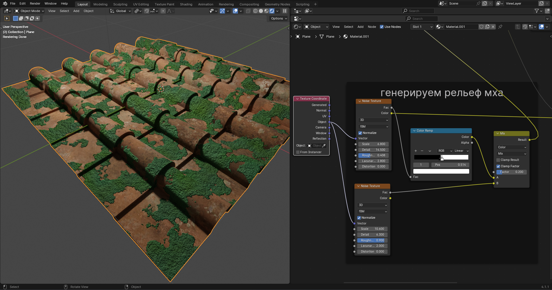Switch to the Shading workspace tab
This screenshot has width=552, height=290.
click(x=186, y=4)
